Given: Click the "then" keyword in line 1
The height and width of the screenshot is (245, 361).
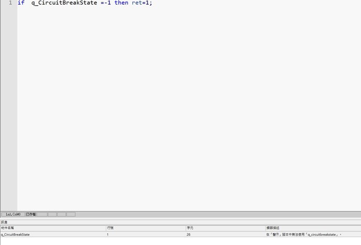Looking at the screenshot, I should pos(121,3).
